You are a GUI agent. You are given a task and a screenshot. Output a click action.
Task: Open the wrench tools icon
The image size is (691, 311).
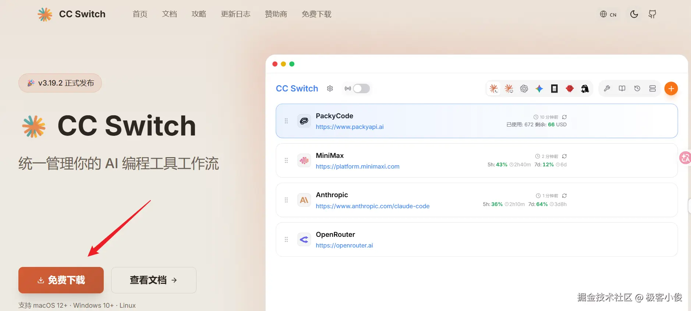pyautogui.click(x=607, y=88)
